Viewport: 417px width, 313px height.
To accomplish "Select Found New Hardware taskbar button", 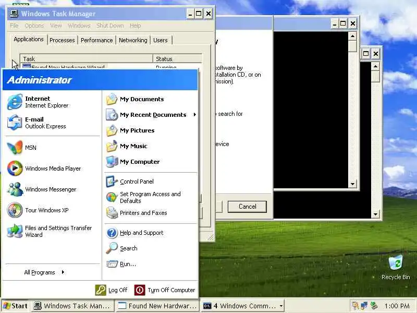I will point(158,306).
